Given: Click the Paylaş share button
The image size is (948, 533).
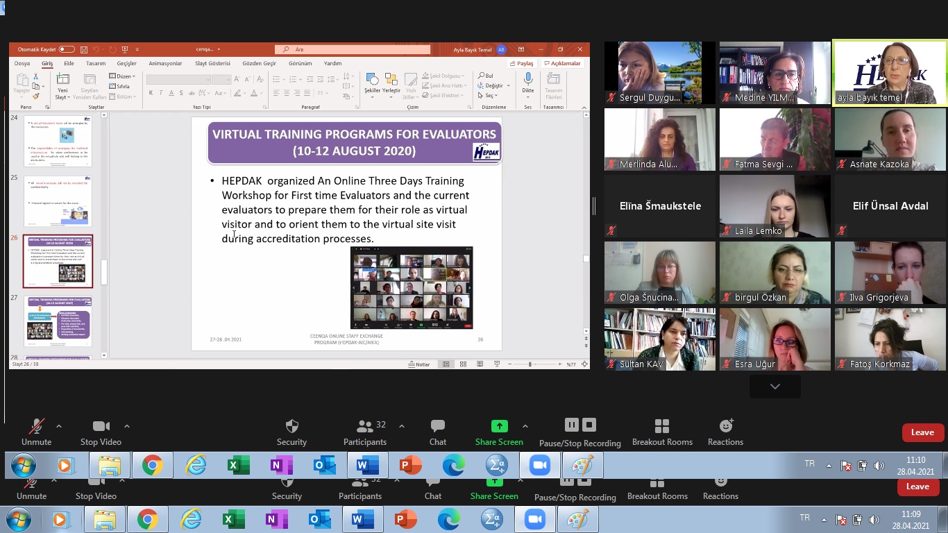Looking at the screenshot, I should point(522,63).
